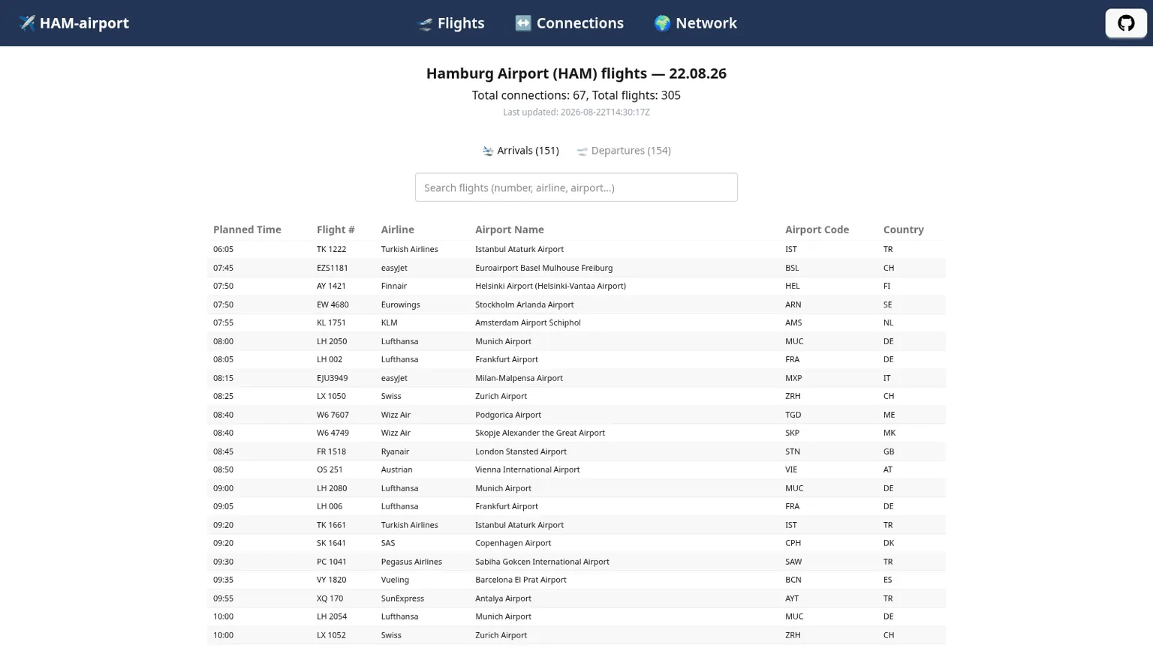Image resolution: width=1153 pixels, height=648 pixels.
Task: Click Helsinki Airport (Helsinki-Vantaa Airport) cell
Action: (x=550, y=286)
